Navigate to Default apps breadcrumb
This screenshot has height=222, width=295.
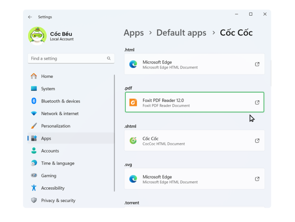181,33
